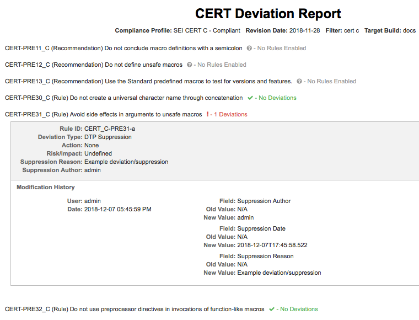Click the Field value Suppression Date
419x320 pixels.
(x=261, y=228)
